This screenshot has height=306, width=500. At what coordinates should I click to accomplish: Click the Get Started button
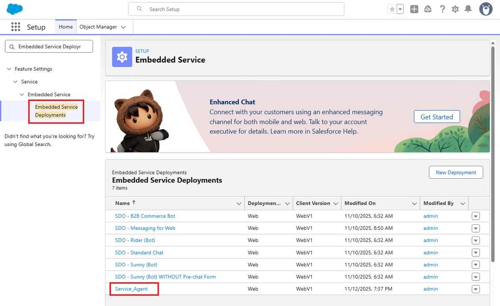(437, 117)
